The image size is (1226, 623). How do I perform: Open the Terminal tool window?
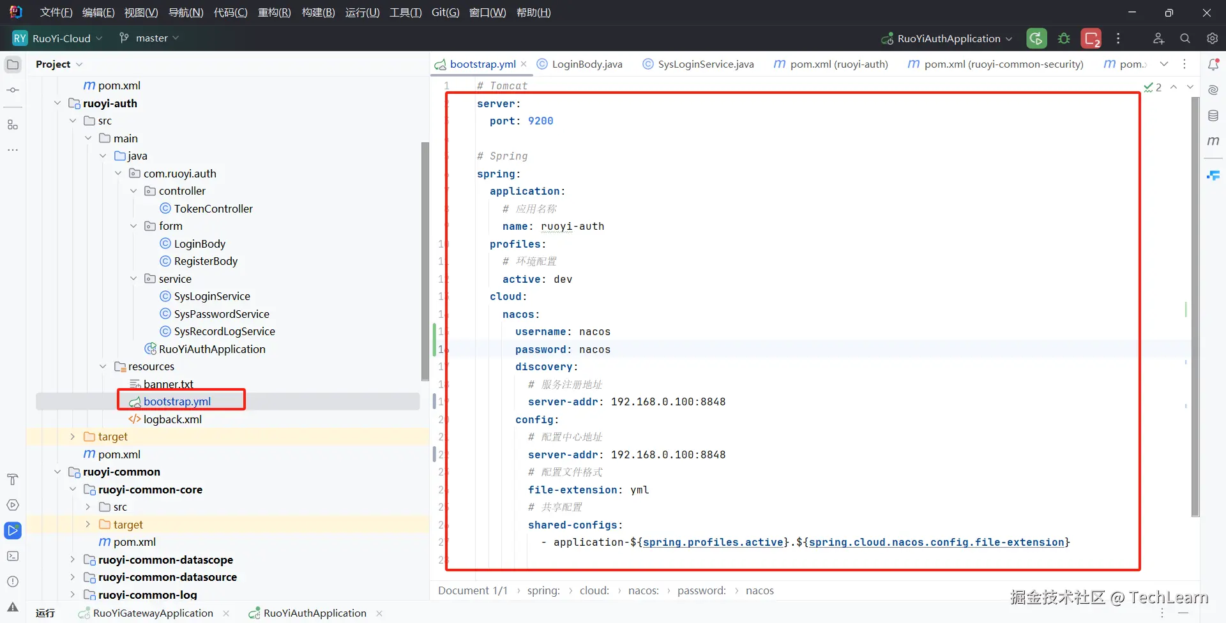click(x=13, y=556)
